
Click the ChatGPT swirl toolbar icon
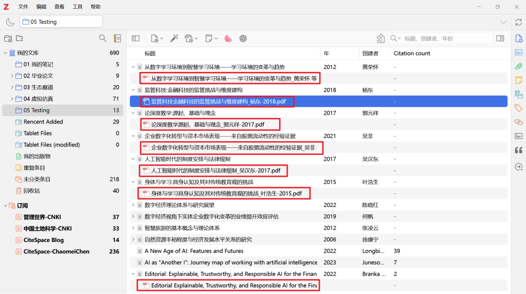pyautogui.click(x=243, y=38)
